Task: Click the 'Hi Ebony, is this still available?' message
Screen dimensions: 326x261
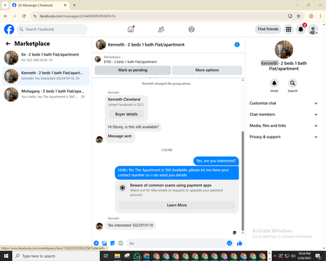Action: tap(133, 127)
